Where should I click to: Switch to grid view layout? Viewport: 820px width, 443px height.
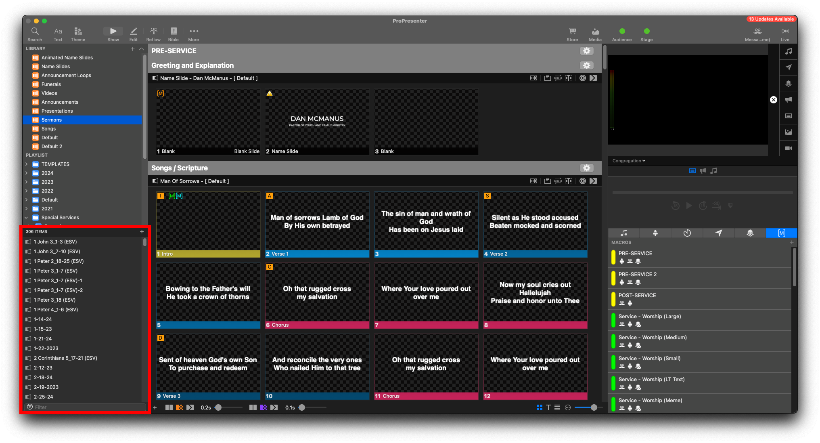click(x=539, y=407)
